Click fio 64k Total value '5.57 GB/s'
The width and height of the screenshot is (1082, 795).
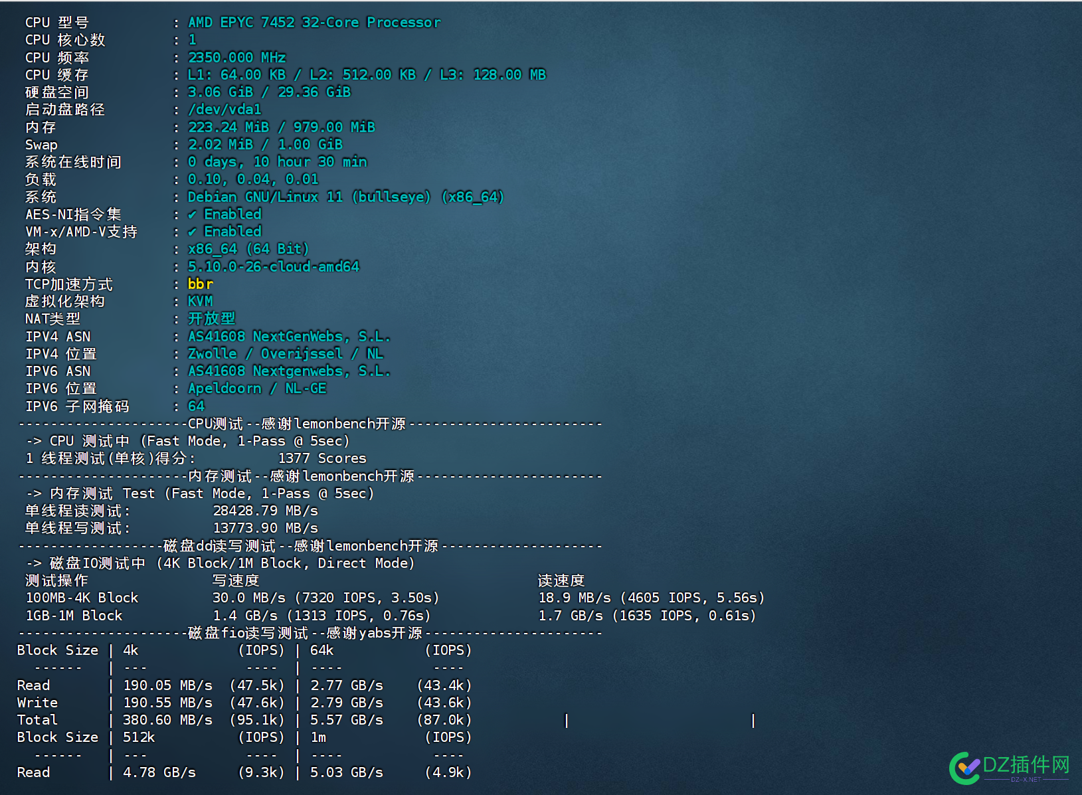coord(347,720)
